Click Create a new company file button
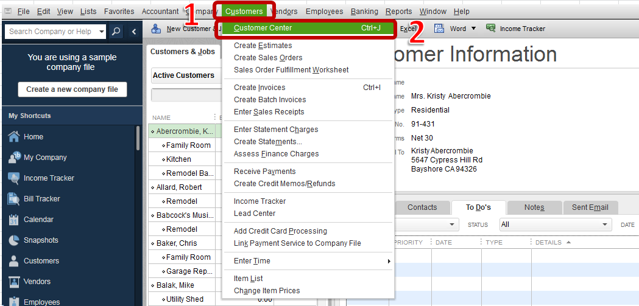The image size is (639, 306). pyautogui.click(x=72, y=89)
